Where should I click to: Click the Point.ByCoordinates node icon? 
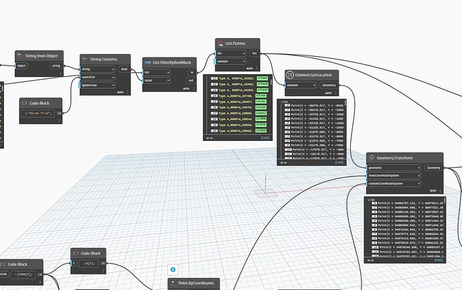(x=173, y=283)
